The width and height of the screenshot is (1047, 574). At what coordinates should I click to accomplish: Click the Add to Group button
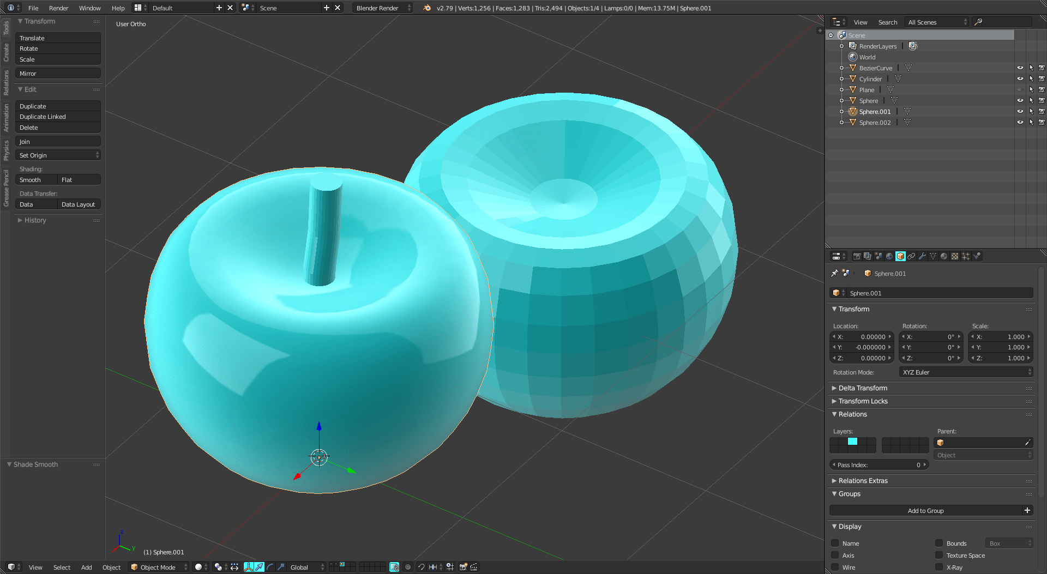[x=925, y=510]
